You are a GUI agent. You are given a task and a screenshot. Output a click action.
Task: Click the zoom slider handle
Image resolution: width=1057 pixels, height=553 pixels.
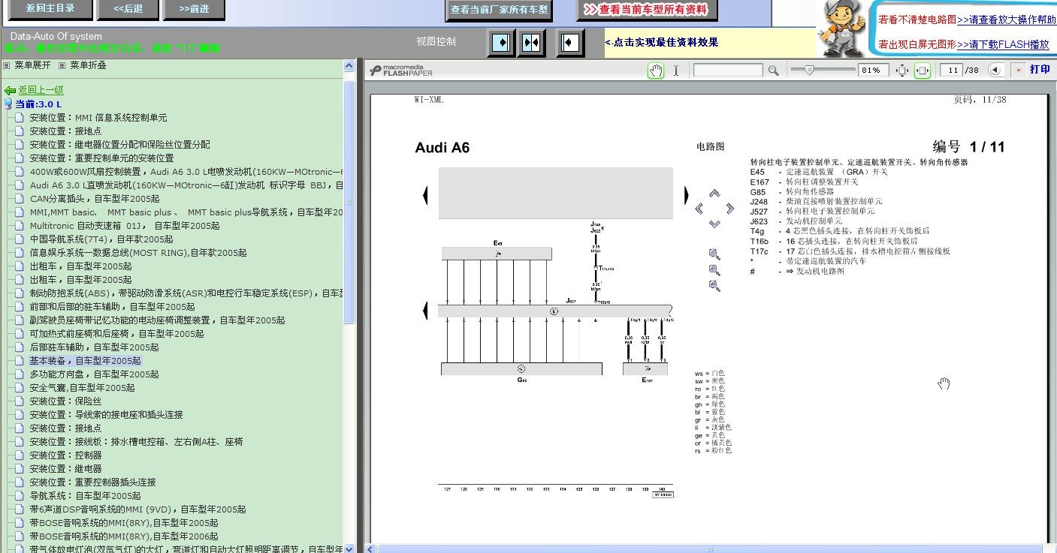coord(809,70)
